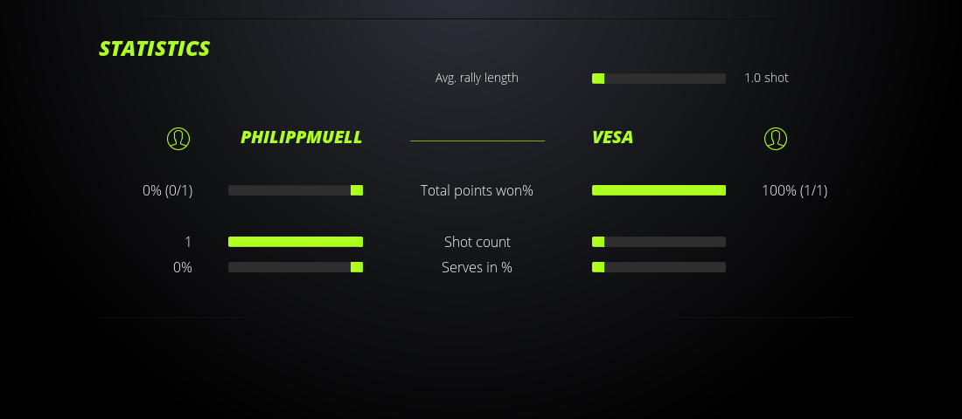The width and height of the screenshot is (962, 419).
Task: Click the 100% (1/1) points value
Action: [x=794, y=190]
